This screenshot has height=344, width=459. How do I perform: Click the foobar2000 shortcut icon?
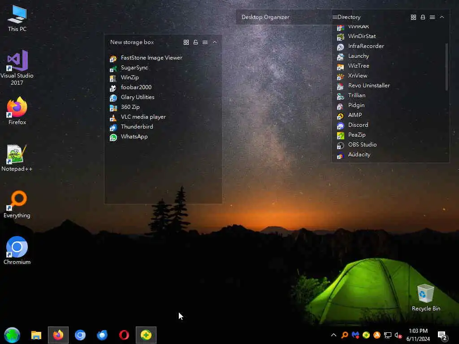113,88
